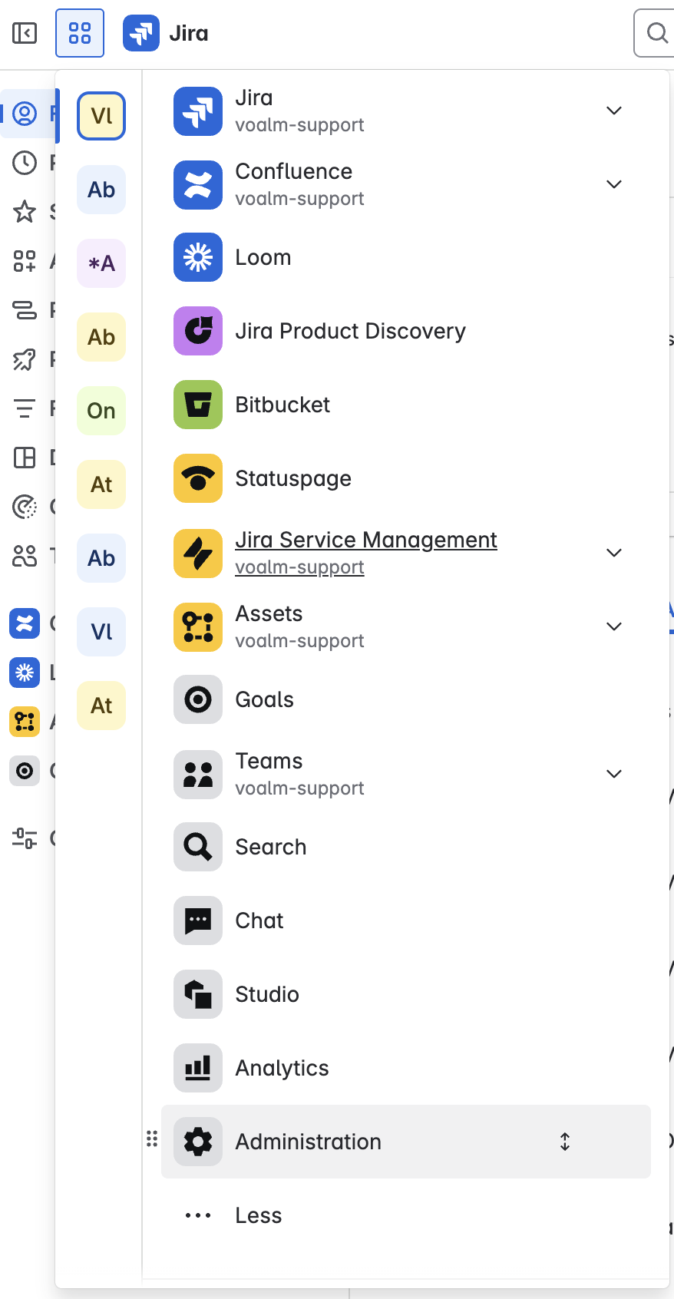This screenshot has width=674, height=1299.
Task: Expand the Jira sites chevron
Action: point(613,111)
